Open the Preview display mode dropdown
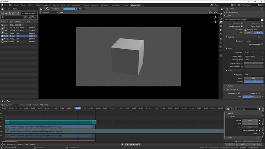Image resolution: width=265 pixels, height=149 pixels. [49, 13]
